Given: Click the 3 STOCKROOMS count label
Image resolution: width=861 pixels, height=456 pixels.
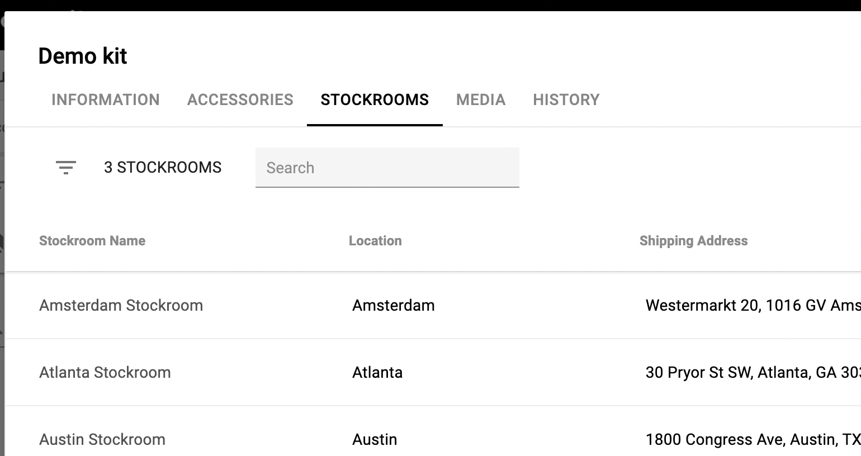Looking at the screenshot, I should [x=163, y=168].
